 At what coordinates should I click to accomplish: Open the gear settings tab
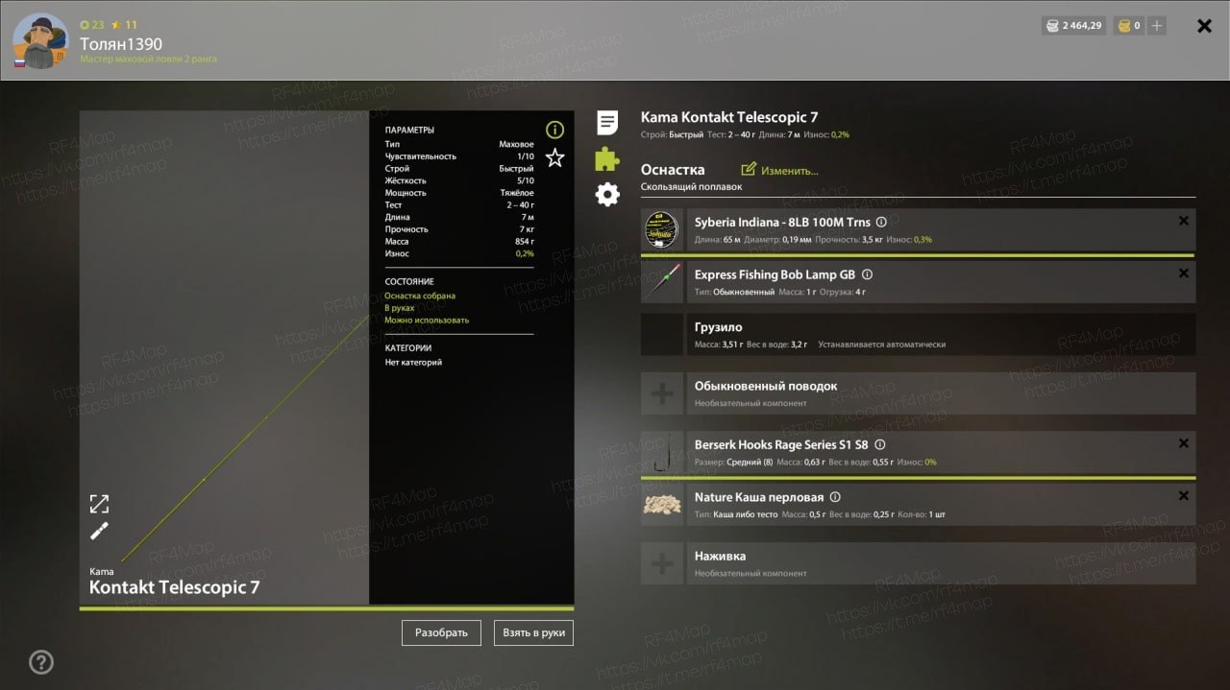607,195
